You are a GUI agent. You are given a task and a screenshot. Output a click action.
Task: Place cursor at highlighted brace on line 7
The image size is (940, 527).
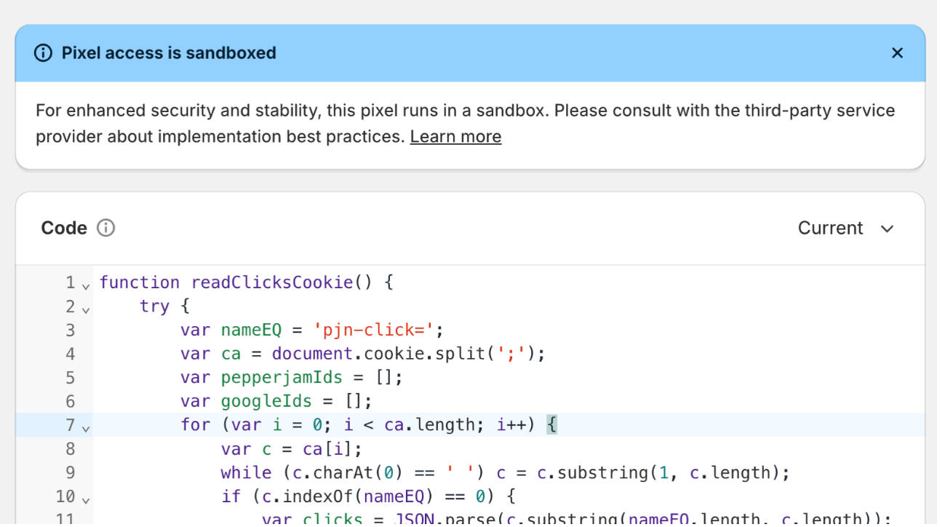click(551, 425)
